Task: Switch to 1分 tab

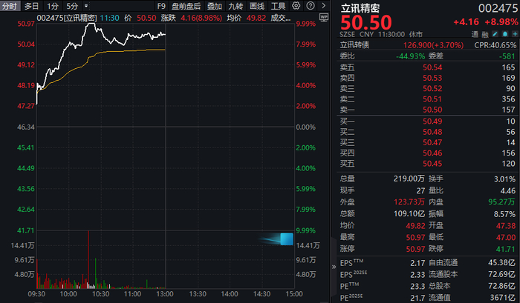Action: point(53,6)
